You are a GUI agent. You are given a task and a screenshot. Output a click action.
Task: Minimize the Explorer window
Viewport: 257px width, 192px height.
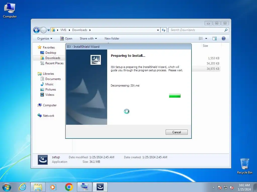208,23
